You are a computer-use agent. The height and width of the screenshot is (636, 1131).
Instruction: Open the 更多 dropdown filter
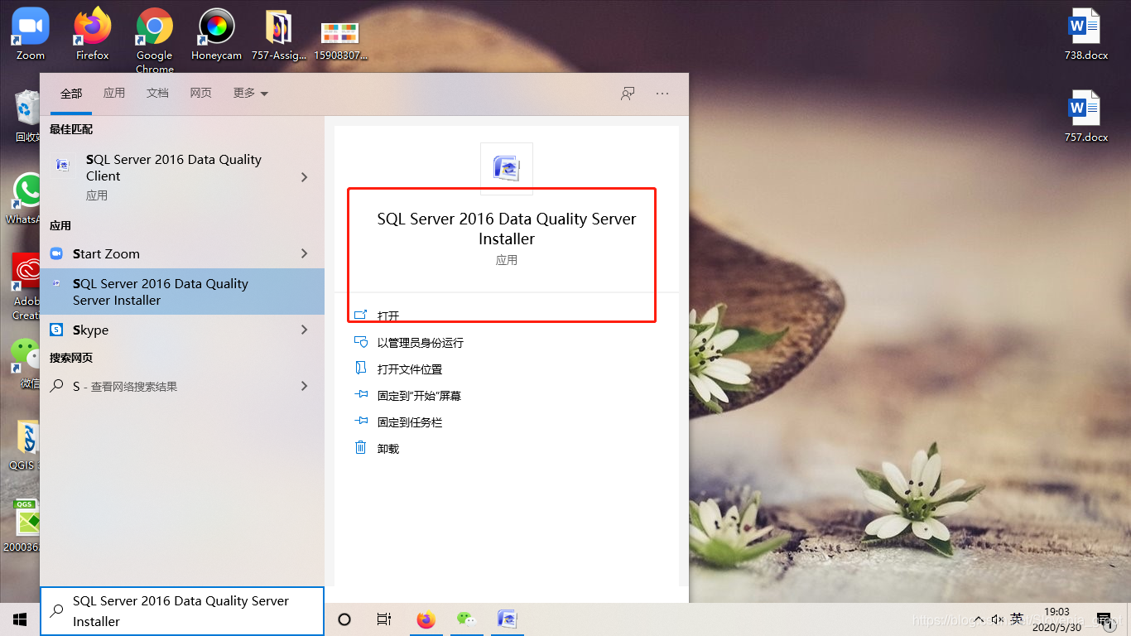click(251, 93)
